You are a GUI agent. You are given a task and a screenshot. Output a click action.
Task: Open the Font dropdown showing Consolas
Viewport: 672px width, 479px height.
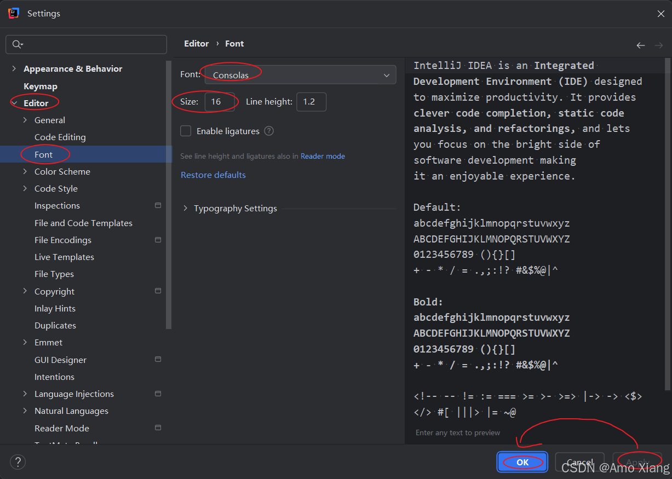300,75
